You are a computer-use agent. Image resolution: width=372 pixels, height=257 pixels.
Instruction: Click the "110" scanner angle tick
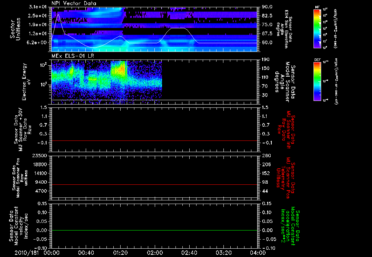click(266, 77)
